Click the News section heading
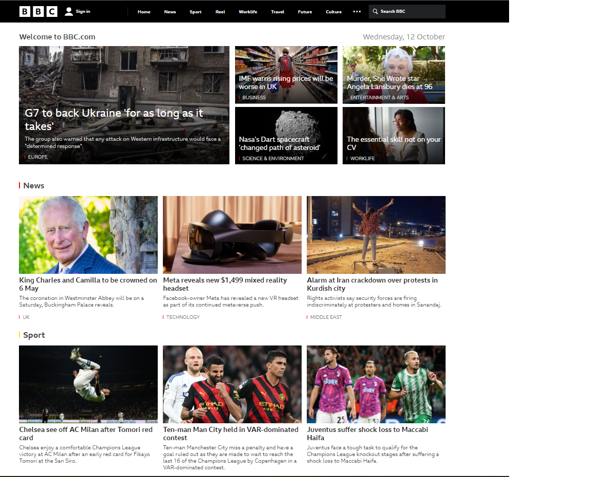 click(x=33, y=185)
